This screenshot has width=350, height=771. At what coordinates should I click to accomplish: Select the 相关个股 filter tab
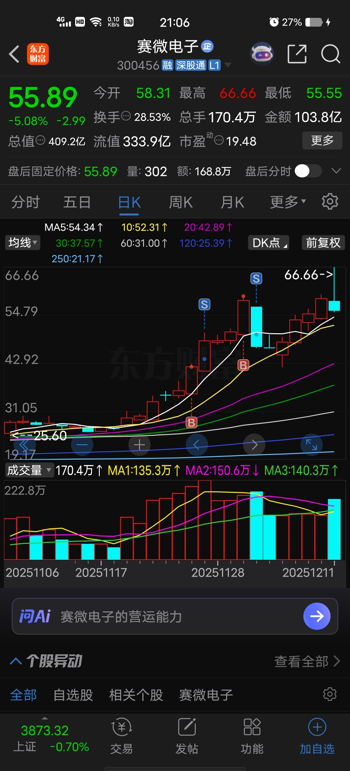pyautogui.click(x=136, y=695)
